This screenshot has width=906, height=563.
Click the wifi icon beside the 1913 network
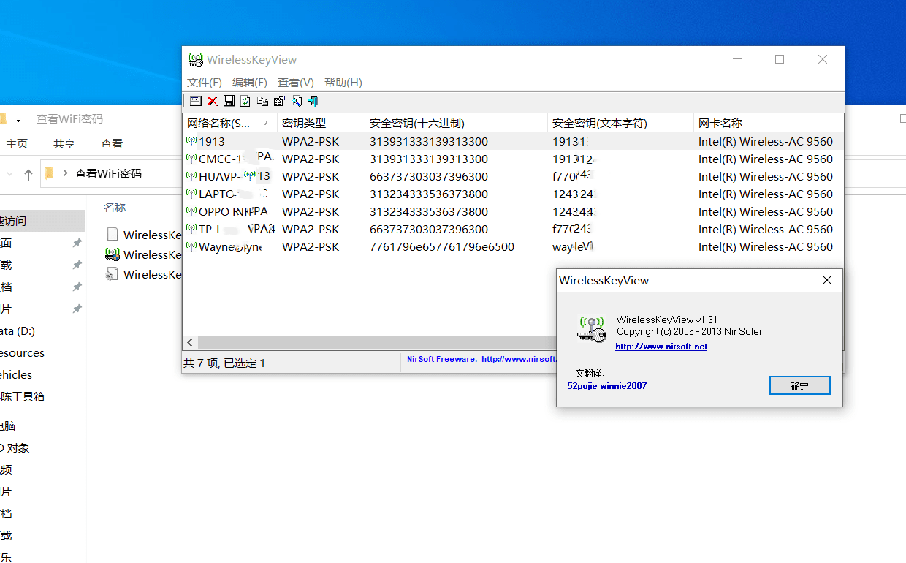tap(191, 141)
